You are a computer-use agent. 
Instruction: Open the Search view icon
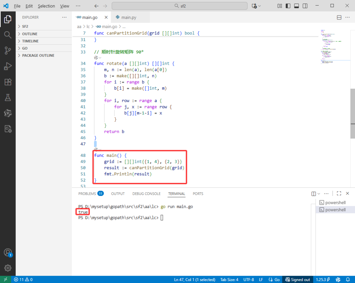click(8, 35)
